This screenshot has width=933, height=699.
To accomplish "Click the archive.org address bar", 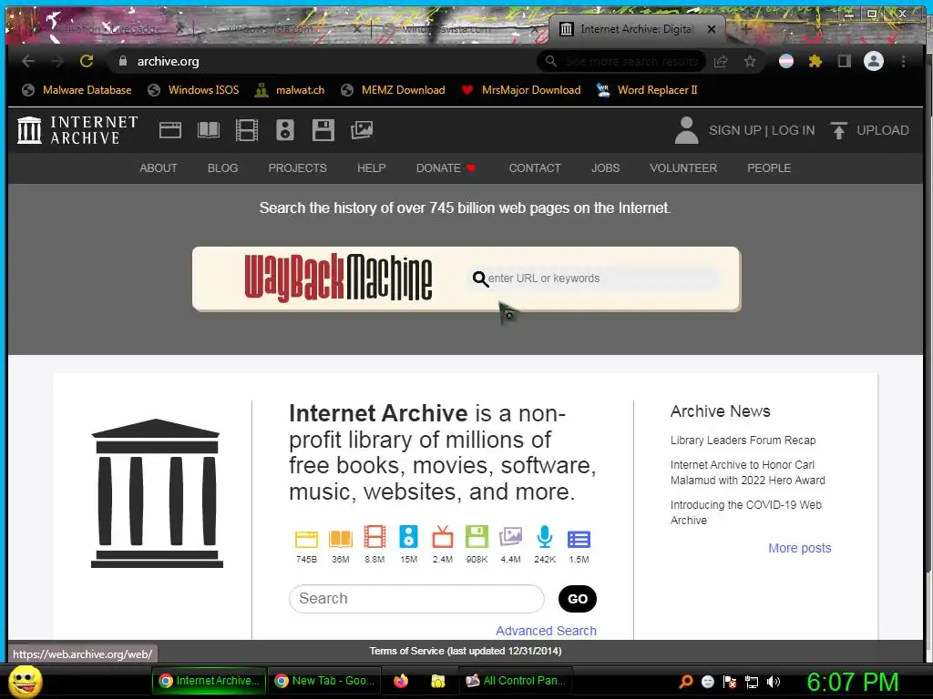I will 322,61.
